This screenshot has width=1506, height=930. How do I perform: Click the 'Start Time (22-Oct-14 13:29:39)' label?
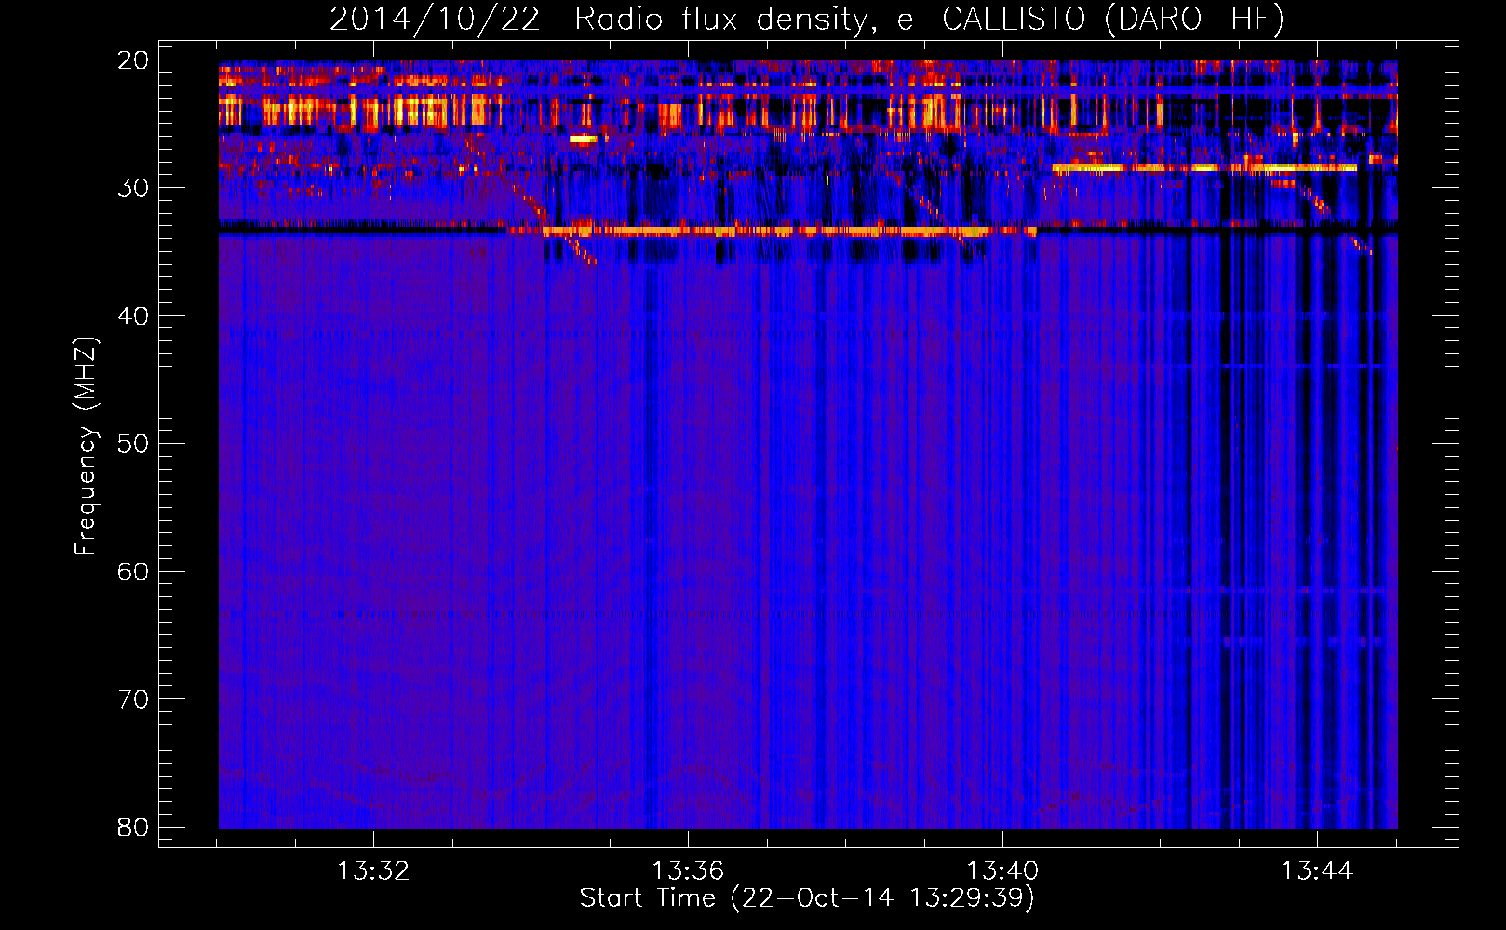[x=807, y=898]
